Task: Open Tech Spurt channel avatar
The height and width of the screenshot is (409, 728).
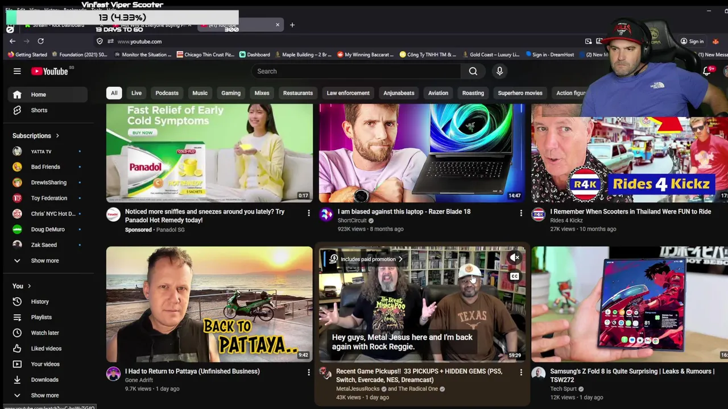Action: coord(538,374)
